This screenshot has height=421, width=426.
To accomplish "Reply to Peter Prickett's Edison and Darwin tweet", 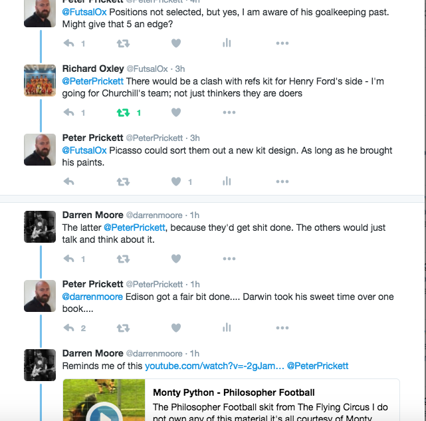I will point(68,328).
